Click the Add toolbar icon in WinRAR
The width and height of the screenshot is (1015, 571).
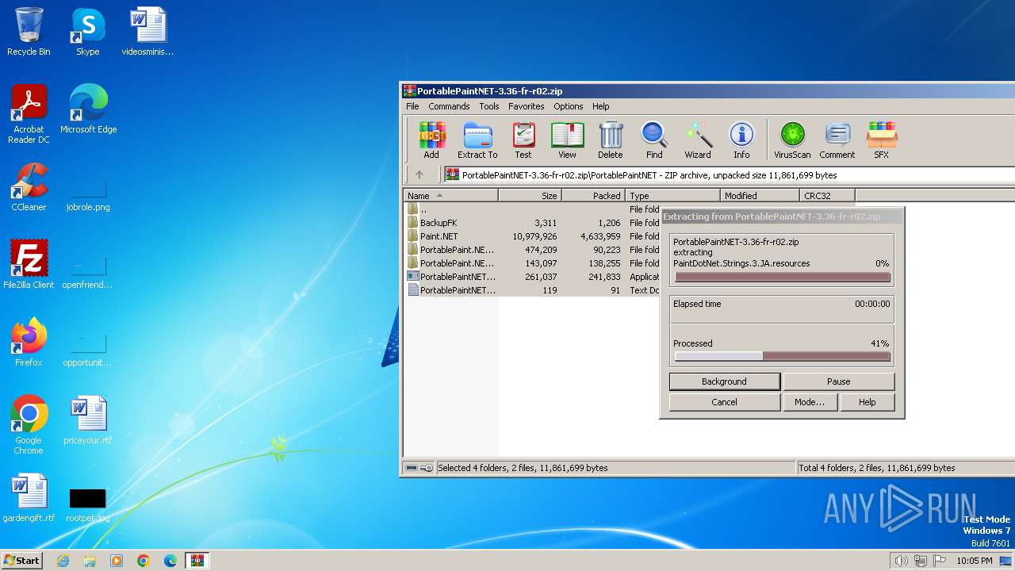pyautogui.click(x=431, y=140)
